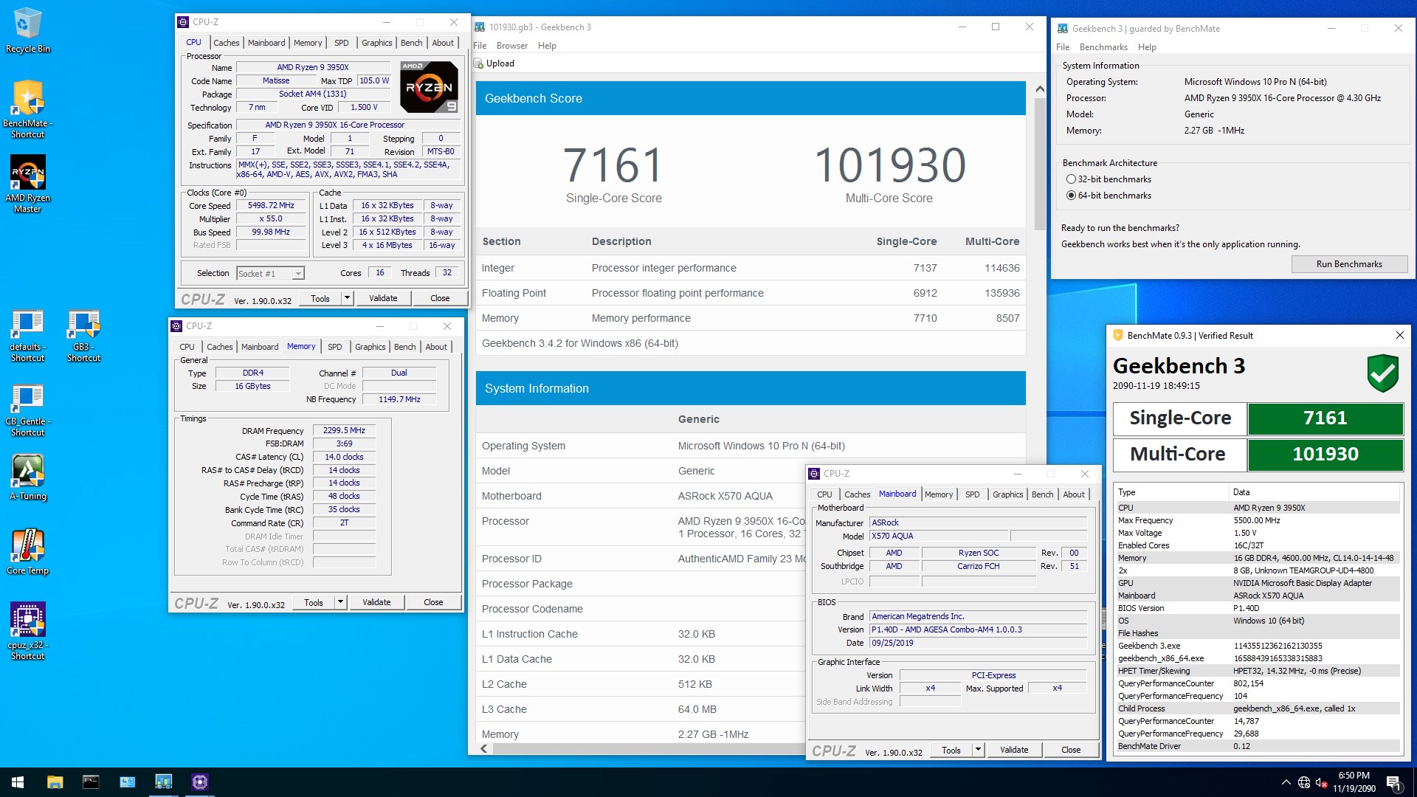Expand Tools dropdown arrow in CPU-Z Memory window
This screenshot has width=1417, height=797.
(x=340, y=602)
